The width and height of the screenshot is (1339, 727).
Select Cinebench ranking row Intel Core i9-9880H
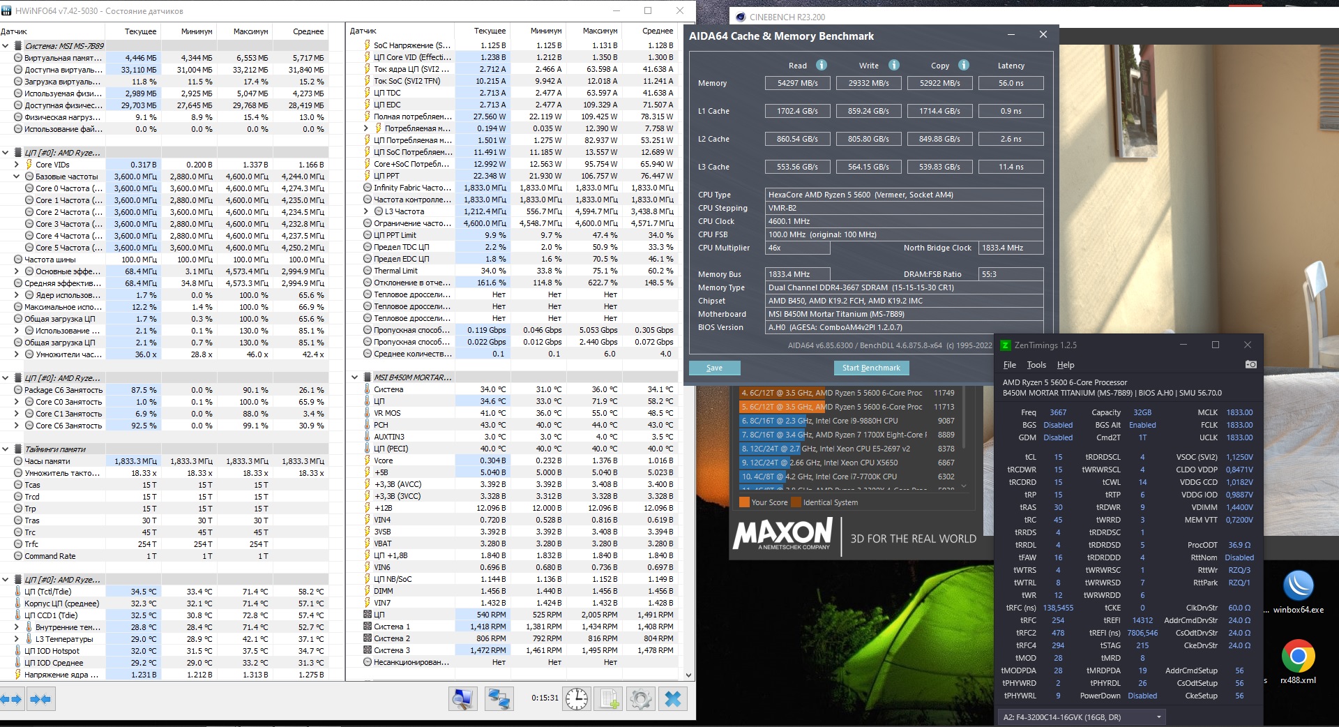(x=847, y=421)
